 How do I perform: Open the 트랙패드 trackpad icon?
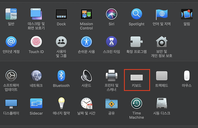tap(162, 76)
